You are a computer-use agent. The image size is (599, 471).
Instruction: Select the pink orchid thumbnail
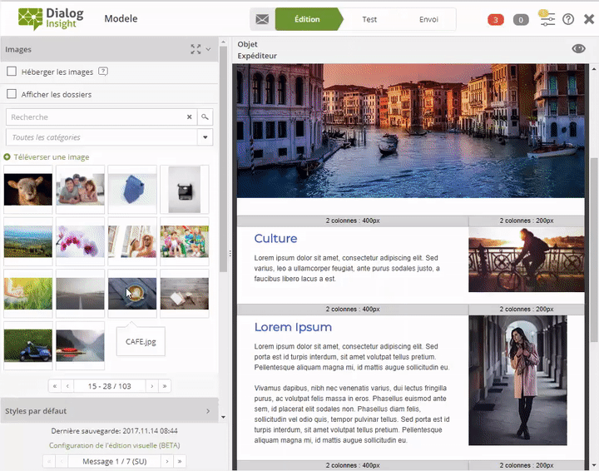tap(80, 241)
